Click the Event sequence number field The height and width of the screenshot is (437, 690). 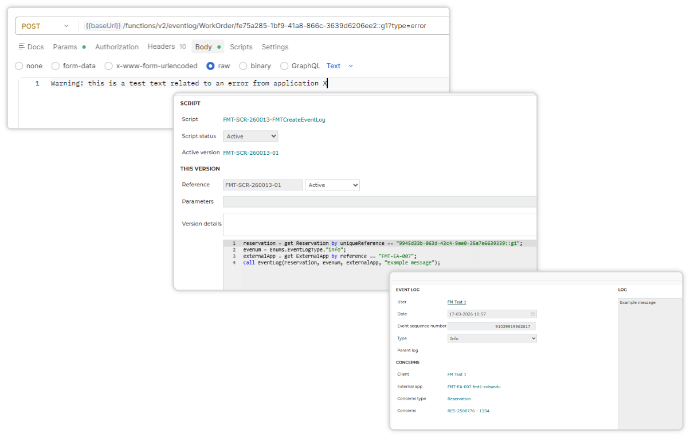[491, 326]
